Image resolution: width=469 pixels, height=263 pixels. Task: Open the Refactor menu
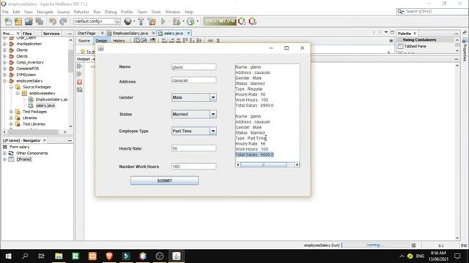[81, 12]
